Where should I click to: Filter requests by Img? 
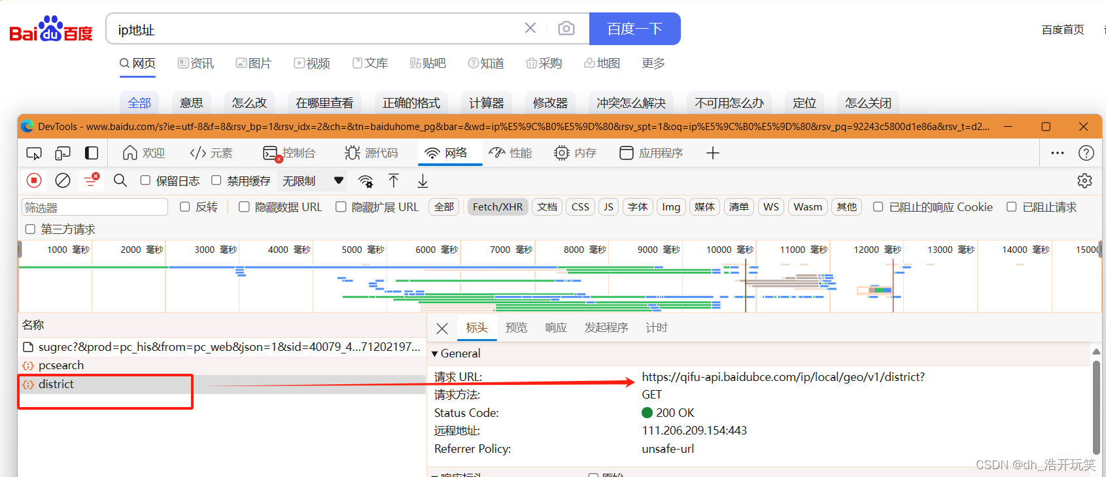pos(671,207)
